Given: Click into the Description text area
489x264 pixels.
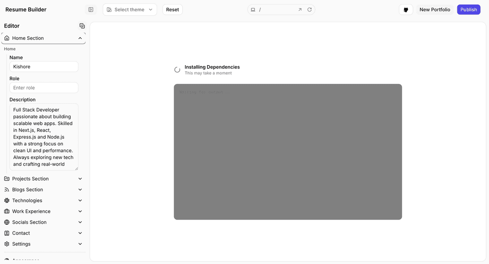Looking at the screenshot, I should [44, 137].
